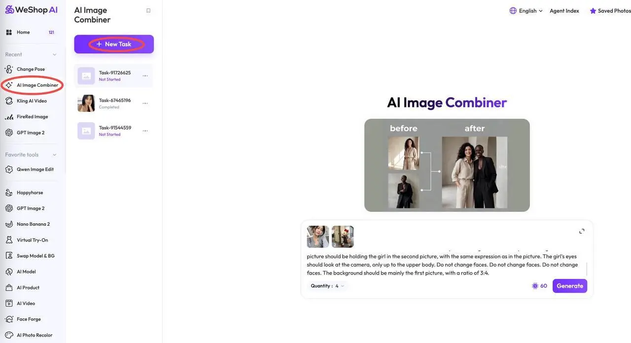Open more options for Task-91544559
This screenshot has width=631, height=343.
(x=145, y=131)
